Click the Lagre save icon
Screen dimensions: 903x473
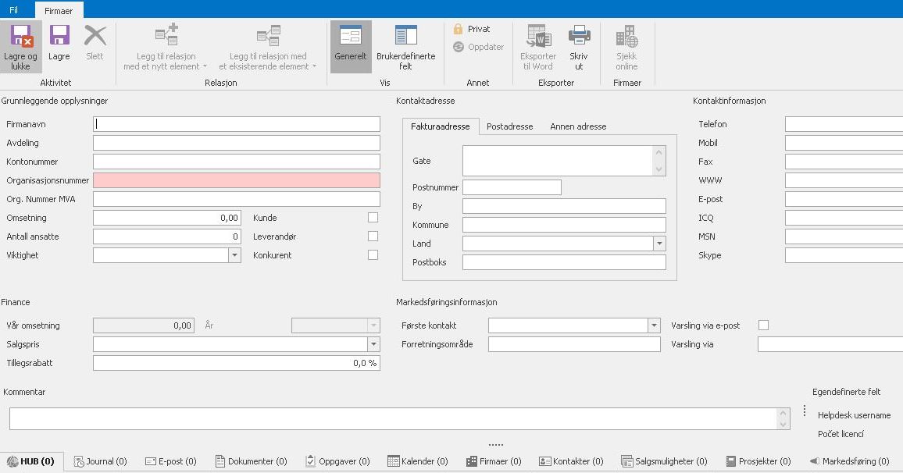59,36
